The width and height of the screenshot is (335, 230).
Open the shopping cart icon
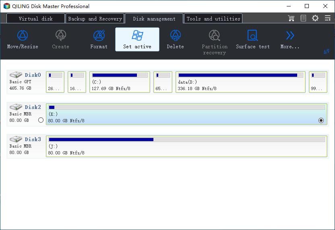point(291,18)
